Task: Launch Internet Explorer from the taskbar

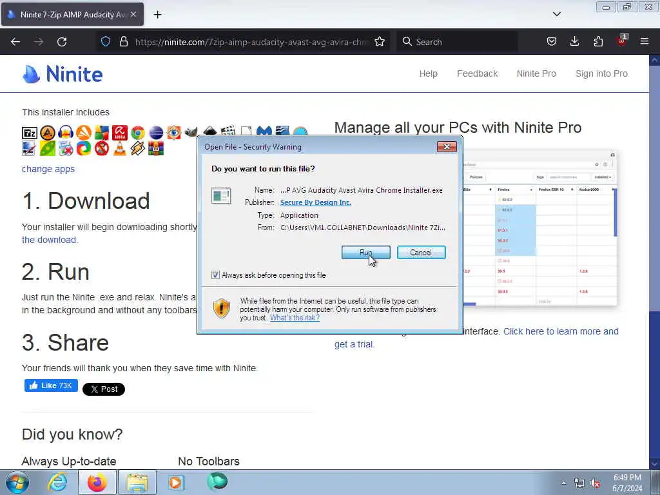Action: [57, 482]
